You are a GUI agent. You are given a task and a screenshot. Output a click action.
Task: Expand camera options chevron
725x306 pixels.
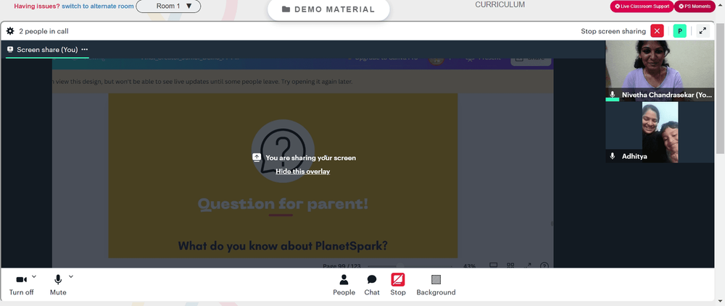click(x=34, y=276)
